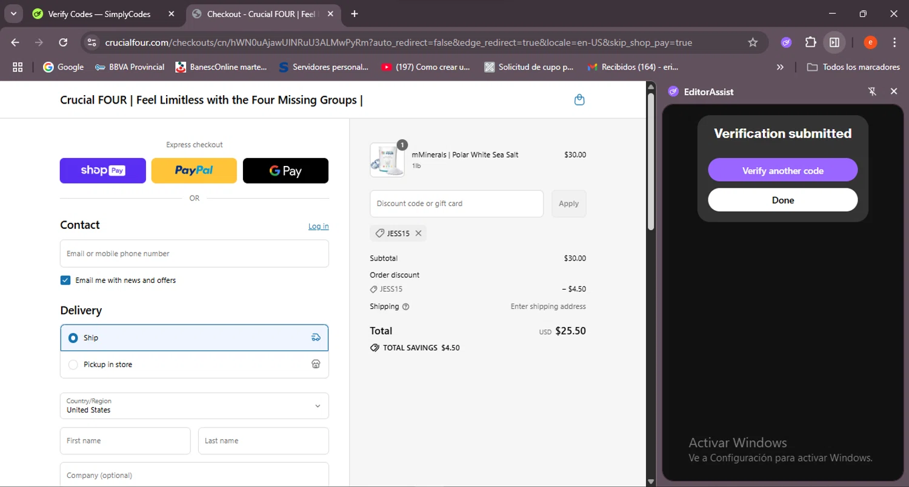Pay with PayPal button
The width and height of the screenshot is (909, 487).
click(194, 171)
